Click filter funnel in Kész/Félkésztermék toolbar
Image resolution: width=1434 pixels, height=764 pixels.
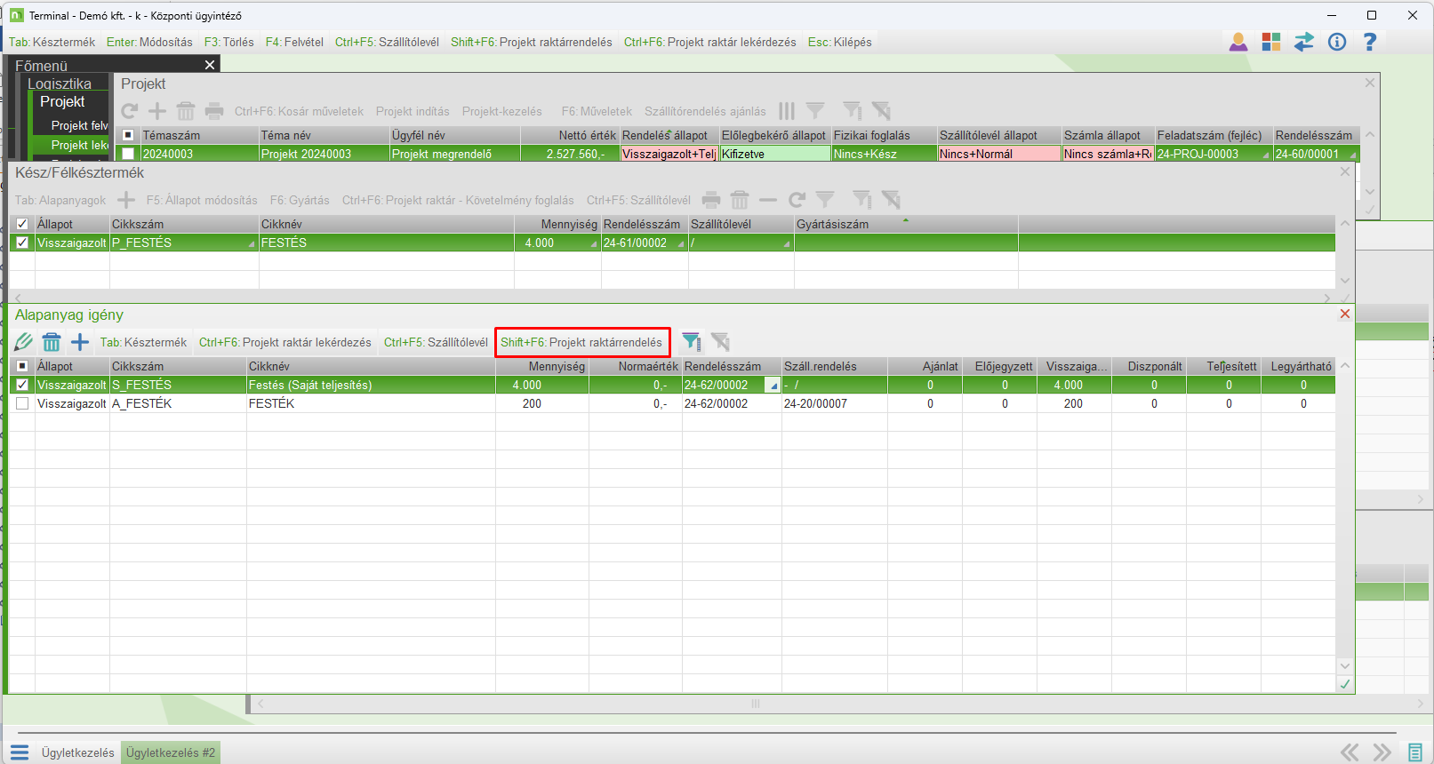pos(825,200)
